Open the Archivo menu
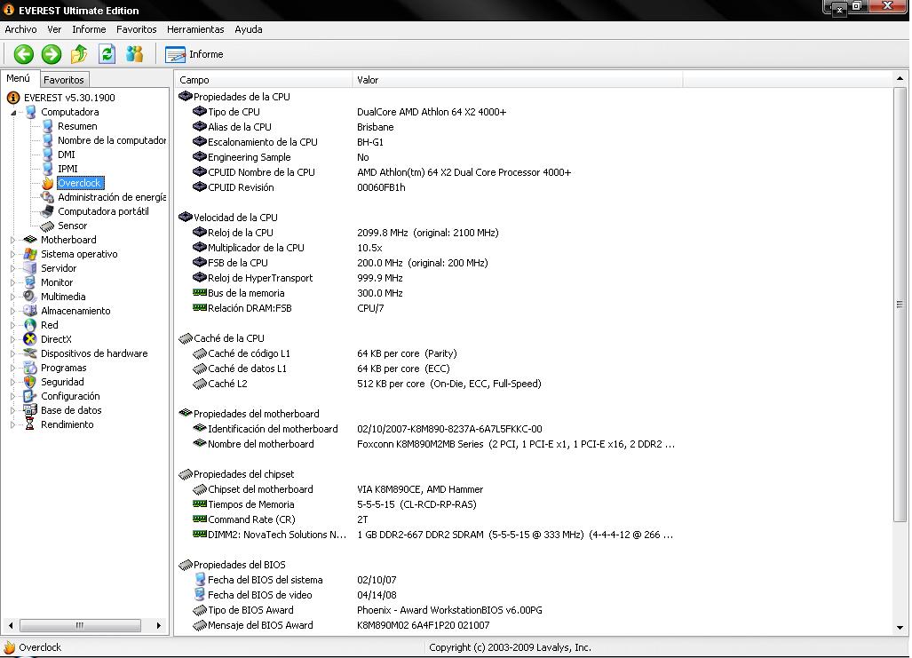912x658 pixels. [x=20, y=29]
